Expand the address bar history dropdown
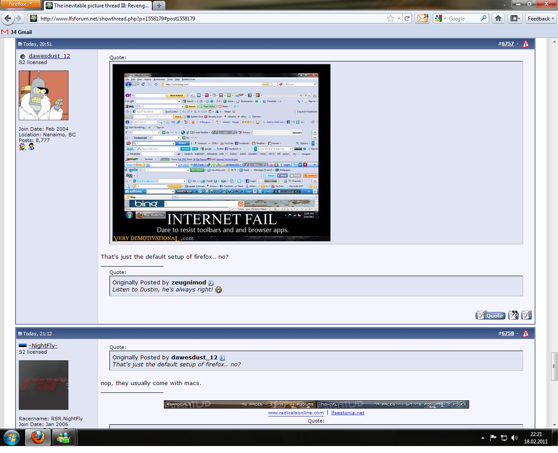Image resolution: width=558 pixels, height=453 pixels. [399, 18]
